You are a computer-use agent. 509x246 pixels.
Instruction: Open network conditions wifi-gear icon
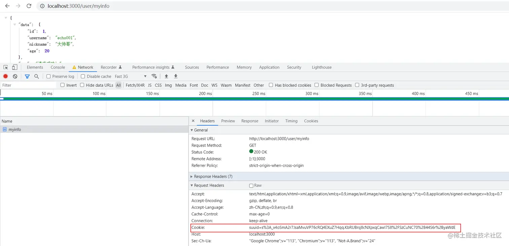pos(154,76)
